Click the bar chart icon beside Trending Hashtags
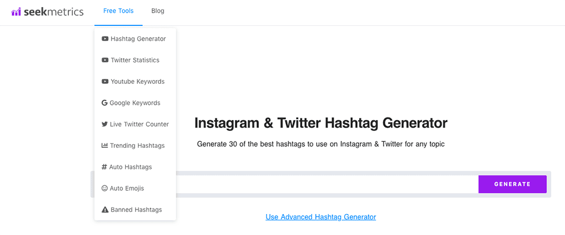Viewport: 565px width, 235px height. coord(104,146)
